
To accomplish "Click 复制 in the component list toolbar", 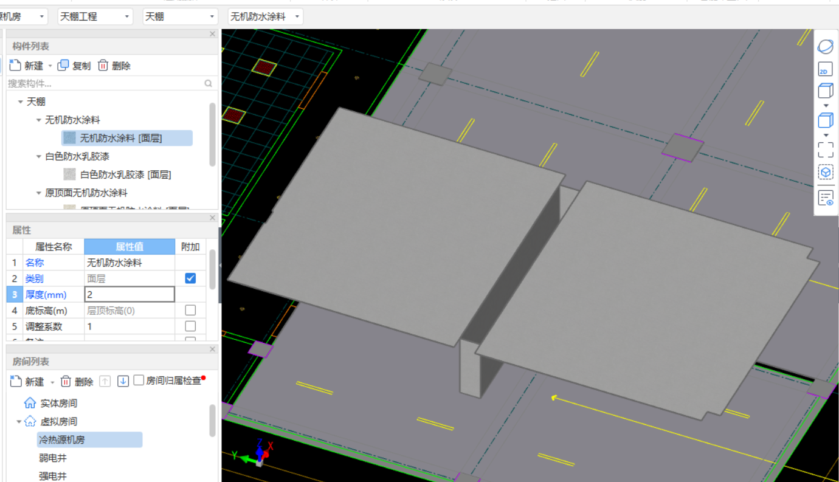I will tap(74, 66).
